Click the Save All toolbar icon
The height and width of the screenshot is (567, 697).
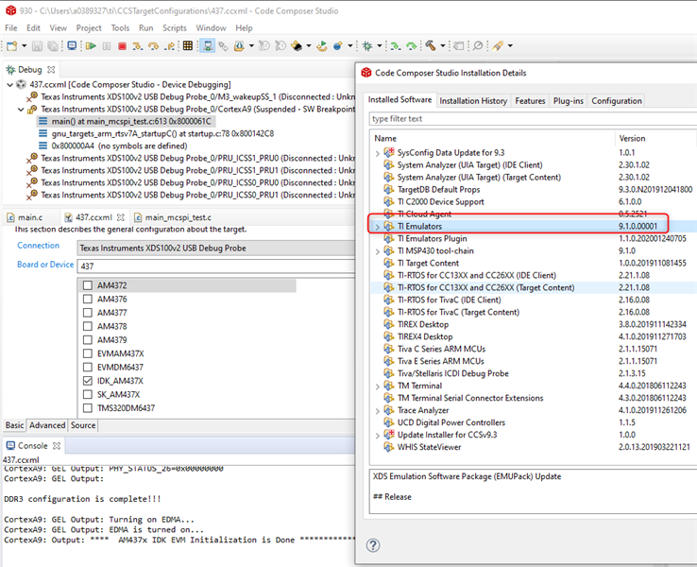[53, 45]
